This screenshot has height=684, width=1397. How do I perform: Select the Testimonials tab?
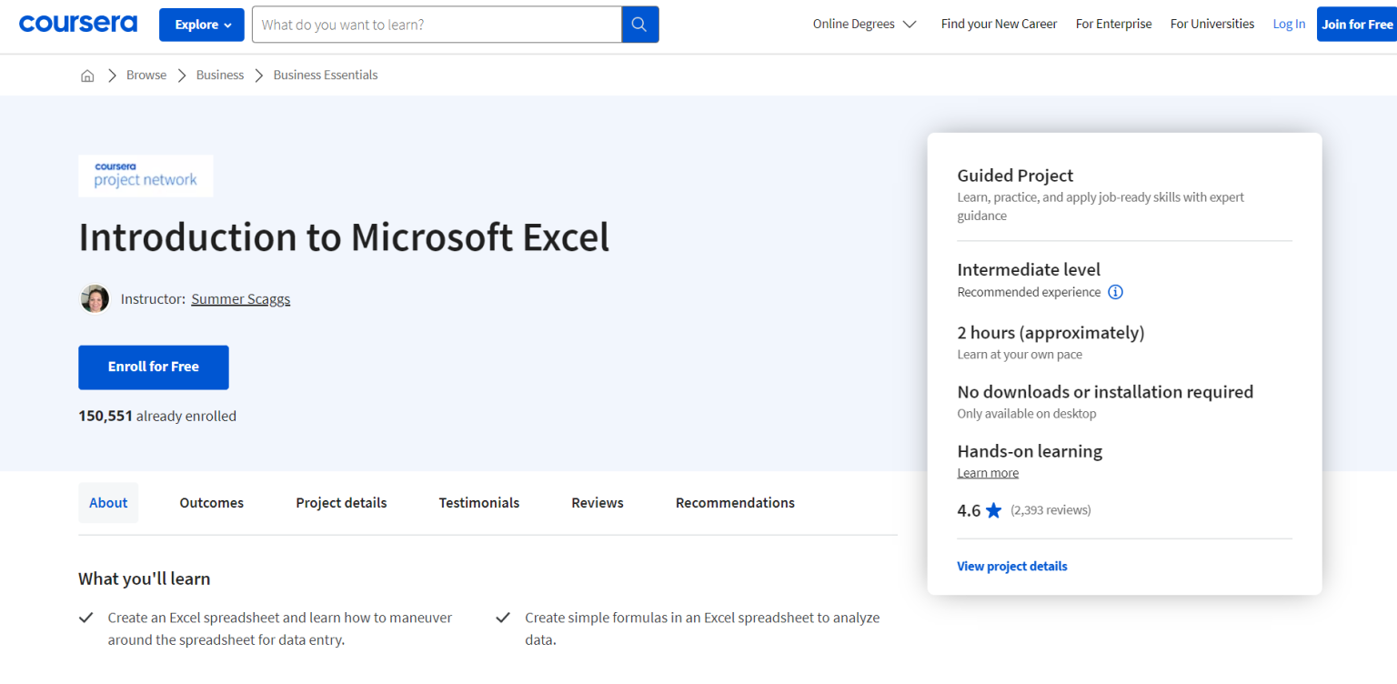click(478, 502)
